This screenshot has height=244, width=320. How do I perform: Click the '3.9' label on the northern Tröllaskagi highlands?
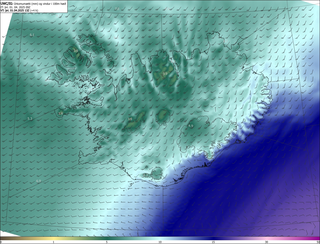point(165,74)
